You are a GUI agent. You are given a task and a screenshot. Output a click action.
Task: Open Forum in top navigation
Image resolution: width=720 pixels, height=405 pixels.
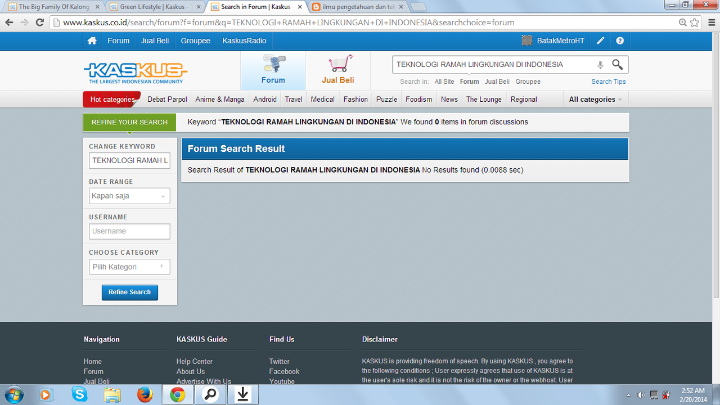pos(118,41)
